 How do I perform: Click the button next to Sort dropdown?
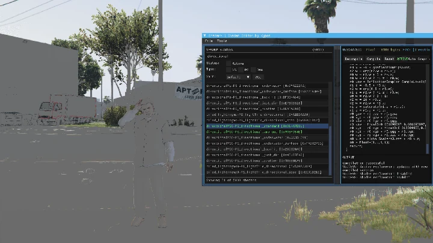[x=258, y=77]
